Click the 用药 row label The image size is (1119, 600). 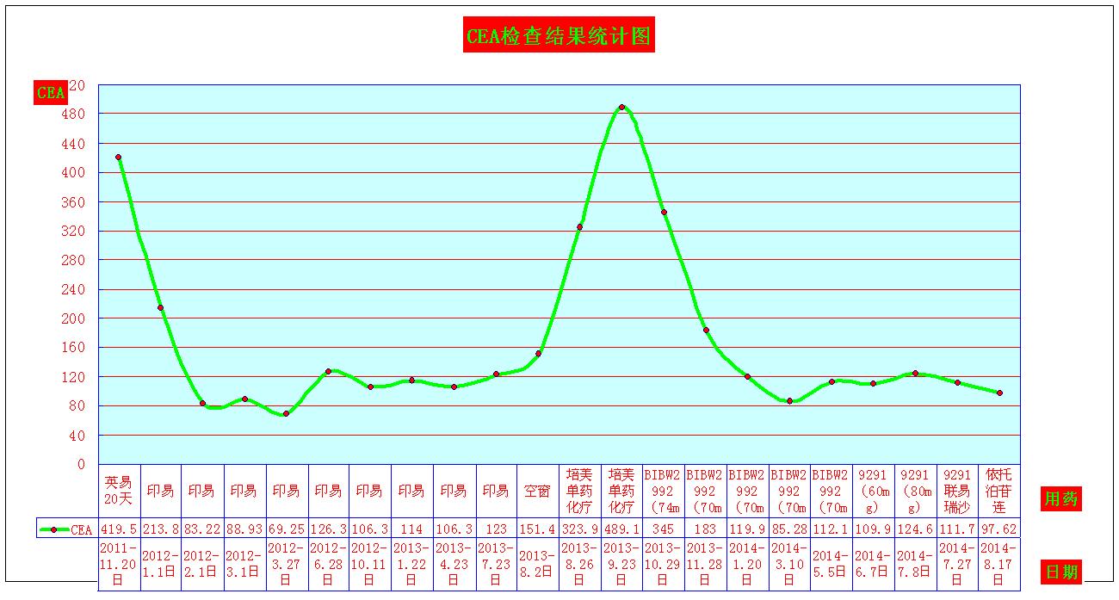[x=1060, y=498]
